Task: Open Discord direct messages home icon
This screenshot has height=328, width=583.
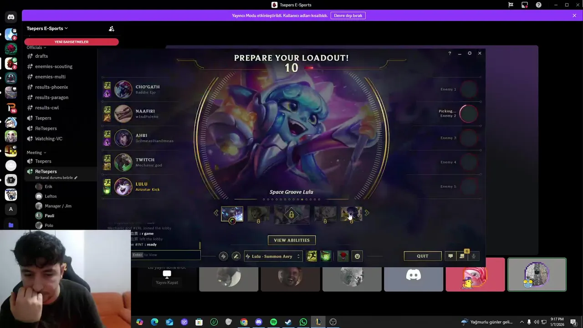Action: point(11,17)
